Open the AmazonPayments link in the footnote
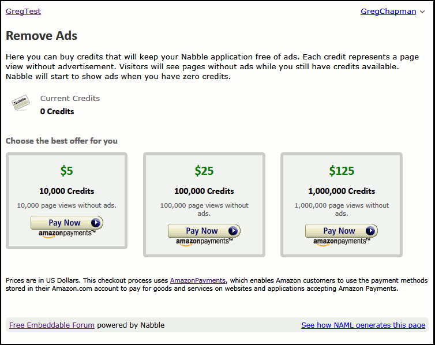435x345 pixels. (197, 280)
